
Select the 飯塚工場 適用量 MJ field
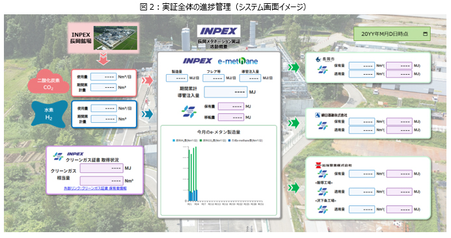pos(400,192)
